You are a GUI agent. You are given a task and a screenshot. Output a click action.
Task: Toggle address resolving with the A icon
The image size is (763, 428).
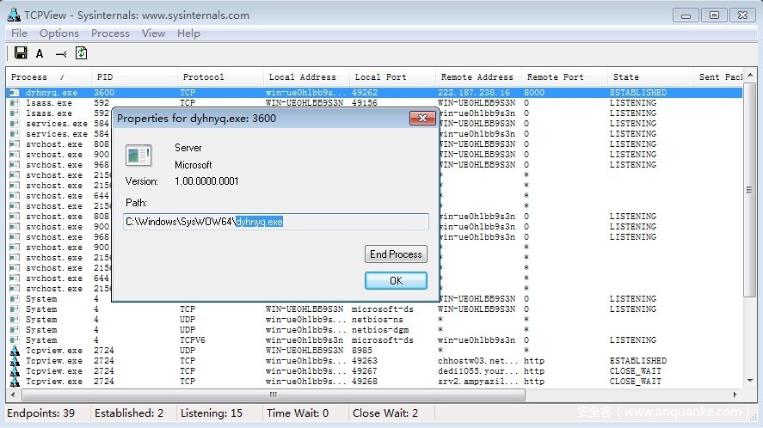tap(40, 53)
